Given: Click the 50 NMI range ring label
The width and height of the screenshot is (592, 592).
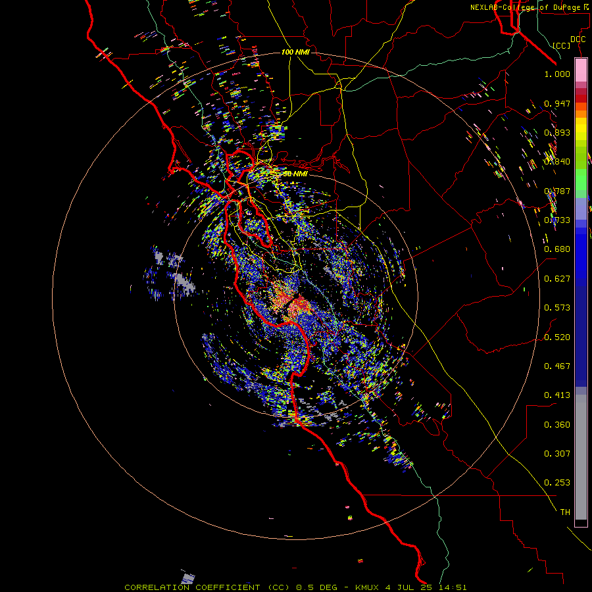Looking at the screenshot, I should pos(295,174).
